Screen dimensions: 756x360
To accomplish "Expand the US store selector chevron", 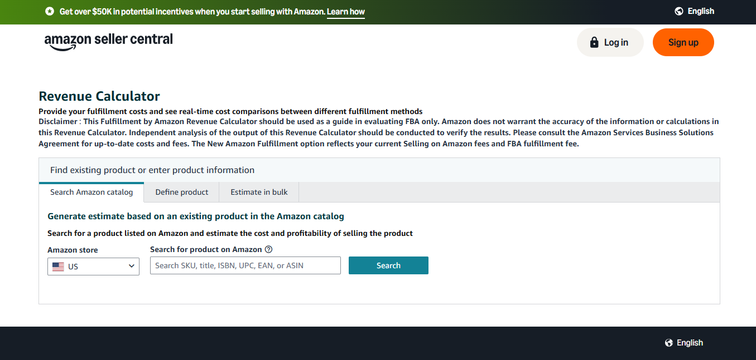I will pyautogui.click(x=132, y=266).
